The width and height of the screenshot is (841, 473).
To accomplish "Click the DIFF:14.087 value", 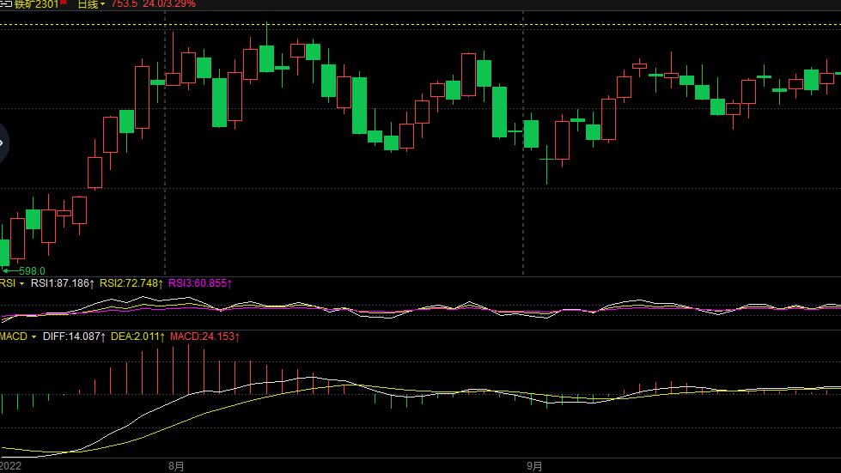I will 74,337.
